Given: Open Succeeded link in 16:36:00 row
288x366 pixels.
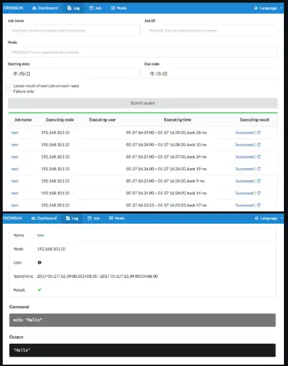Looking at the screenshot, I should 245,169.
